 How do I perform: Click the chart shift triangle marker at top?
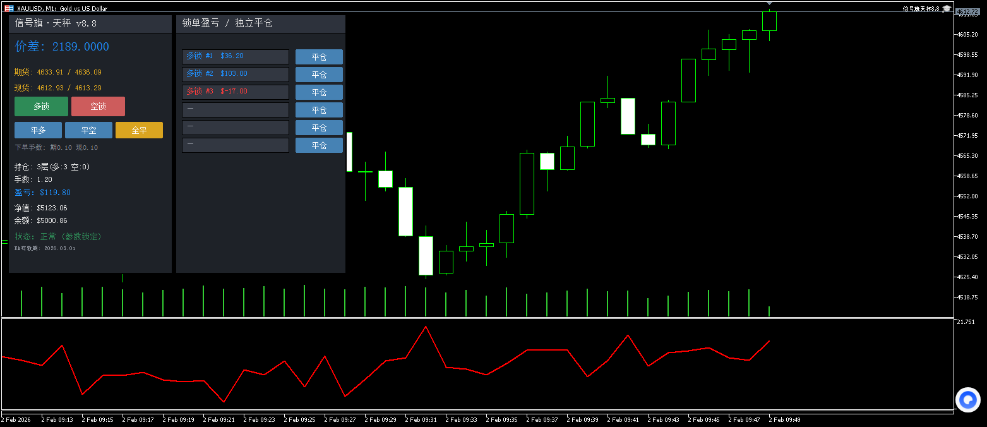click(769, 4)
